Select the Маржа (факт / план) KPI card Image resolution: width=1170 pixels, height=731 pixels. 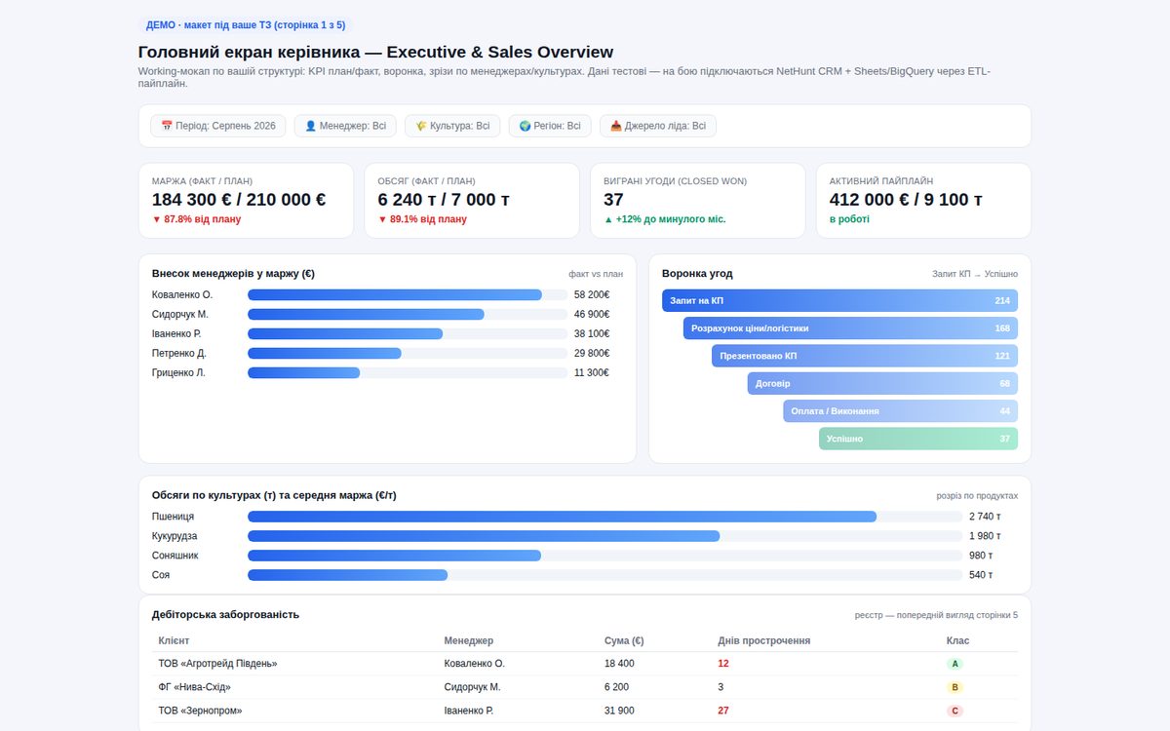tap(246, 200)
